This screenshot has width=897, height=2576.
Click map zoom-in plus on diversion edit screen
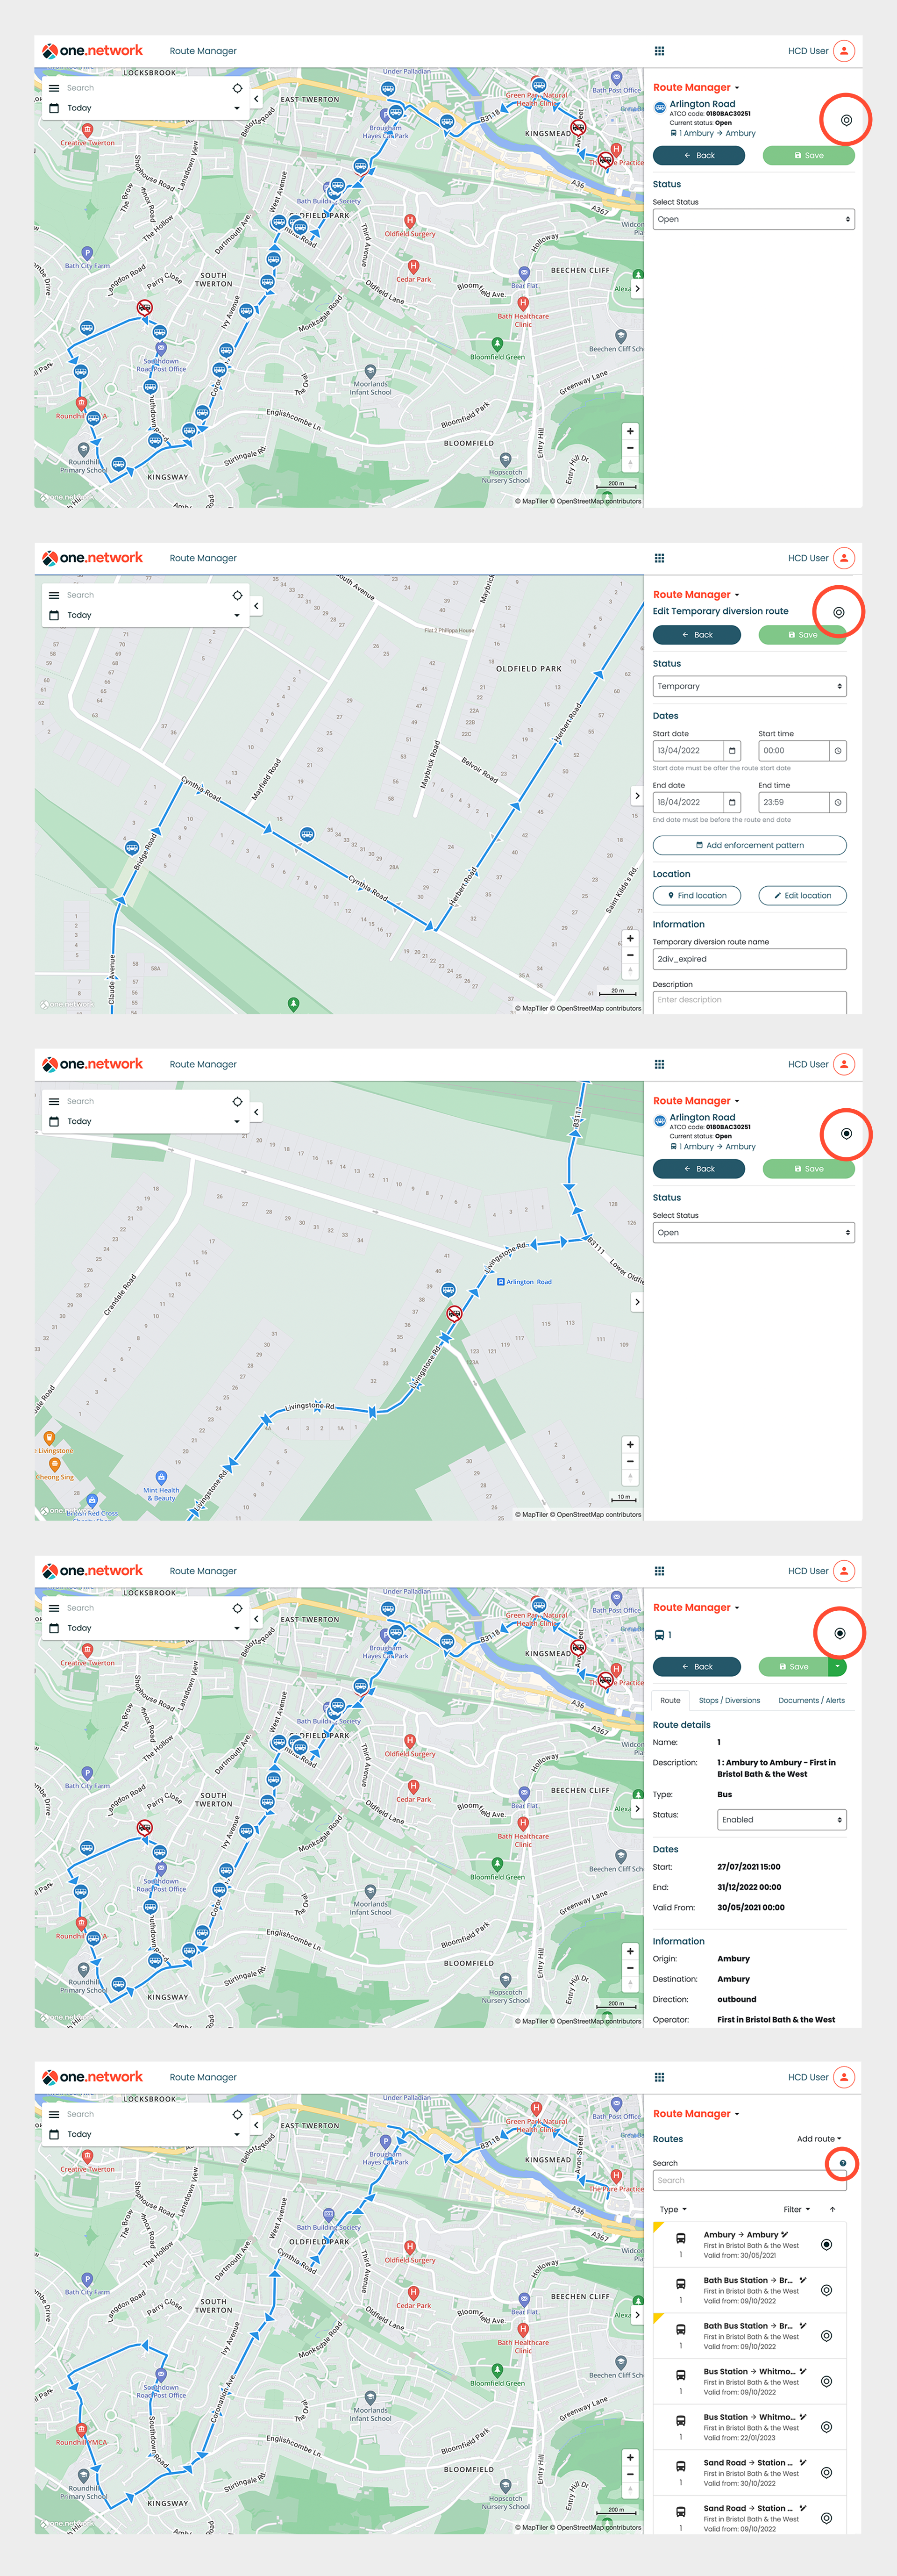coord(630,939)
